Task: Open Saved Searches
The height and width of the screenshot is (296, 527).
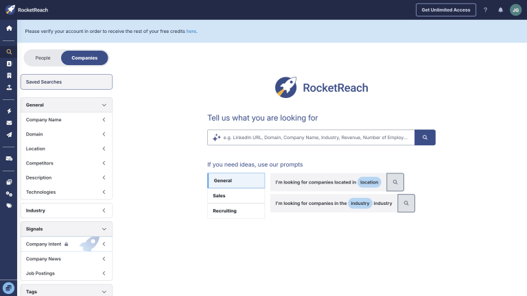Action: click(x=66, y=82)
